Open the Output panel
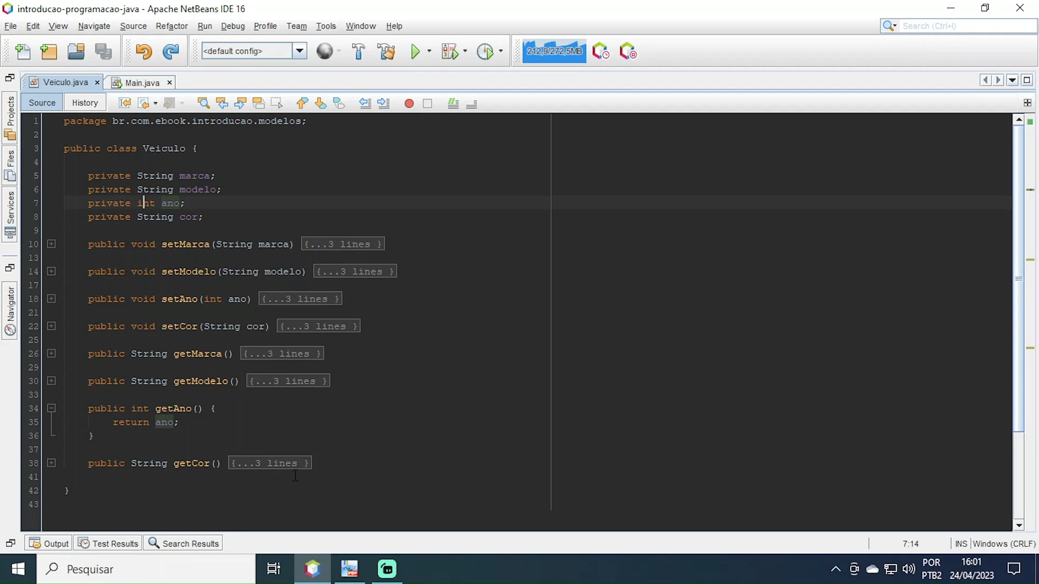This screenshot has width=1039, height=584. [49, 543]
